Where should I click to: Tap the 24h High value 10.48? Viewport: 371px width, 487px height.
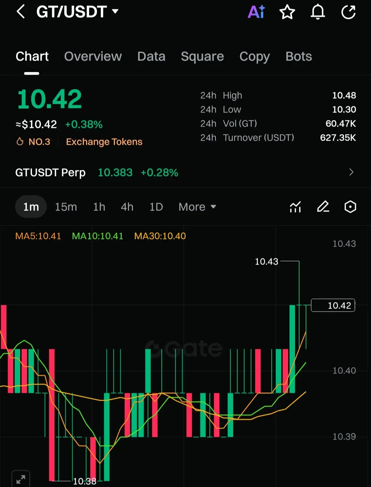click(344, 95)
